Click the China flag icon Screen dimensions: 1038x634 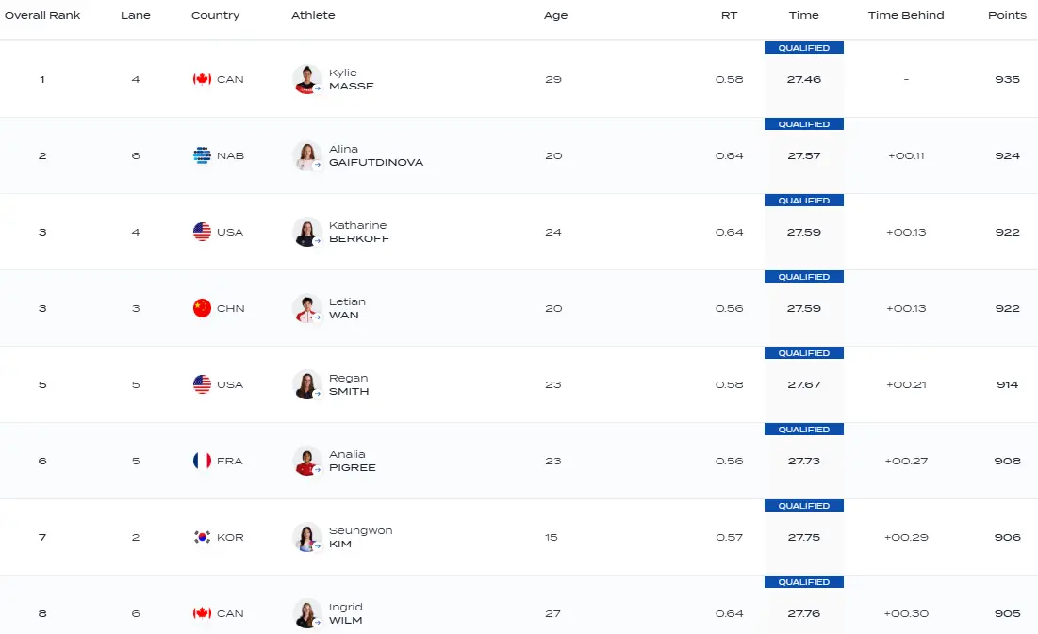pos(202,308)
